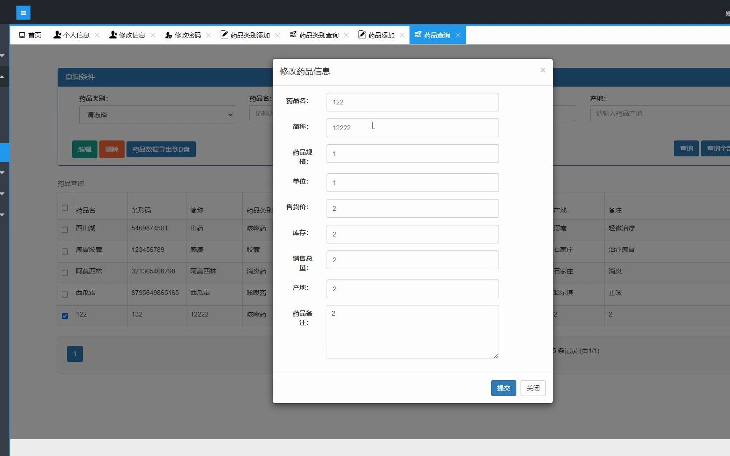Click the 药品类别添加 tab edit icon

tap(224, 35)
